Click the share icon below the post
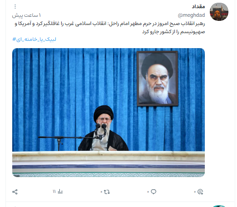Viewport: 237px width, 207px height. [x=15, y=192]
